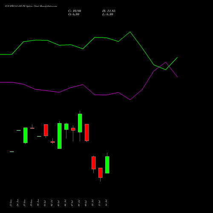This screenshot has width=213, height=213.
Task: Select the 06 Jul date label
Action: tap(65, 203)
